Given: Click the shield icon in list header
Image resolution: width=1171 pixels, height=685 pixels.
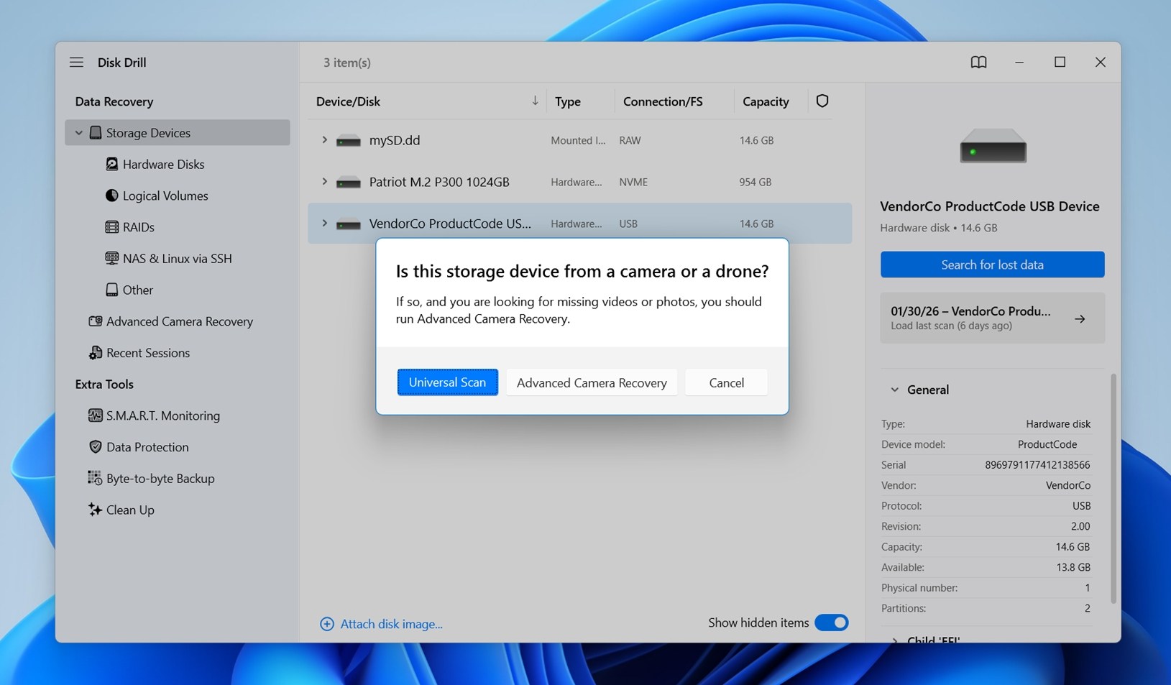Looking at the screenshot, I should [822, 101].
